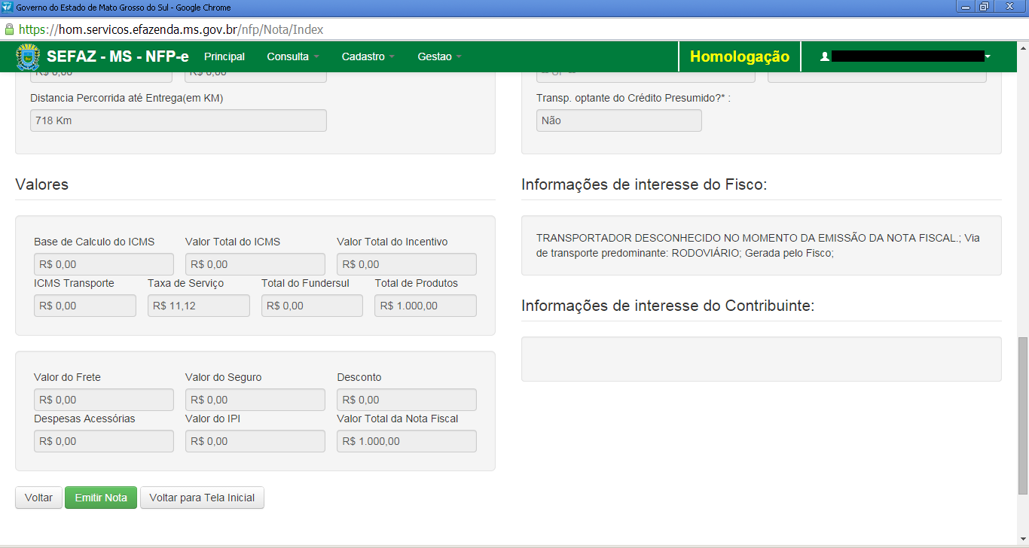Screen dimensions: 1029x548
Task: Expand the user account dropdown caret
Action: point(988,57)
